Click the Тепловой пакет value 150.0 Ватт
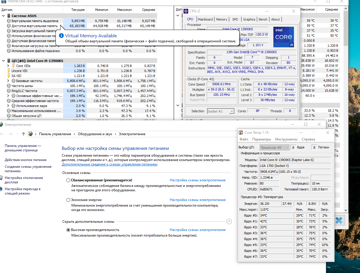 click(321, 189)
